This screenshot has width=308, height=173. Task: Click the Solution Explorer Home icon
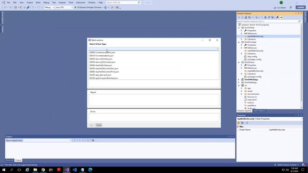(246, 17)
